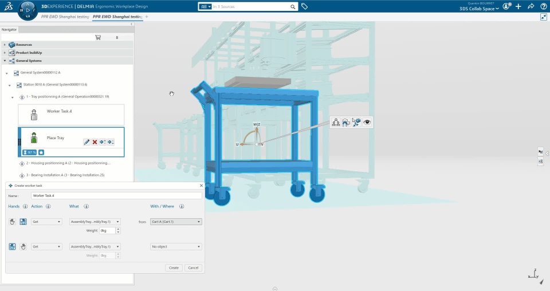
Task: Click the share arrow icon in the top bar
Action: [x=531, y=6]
